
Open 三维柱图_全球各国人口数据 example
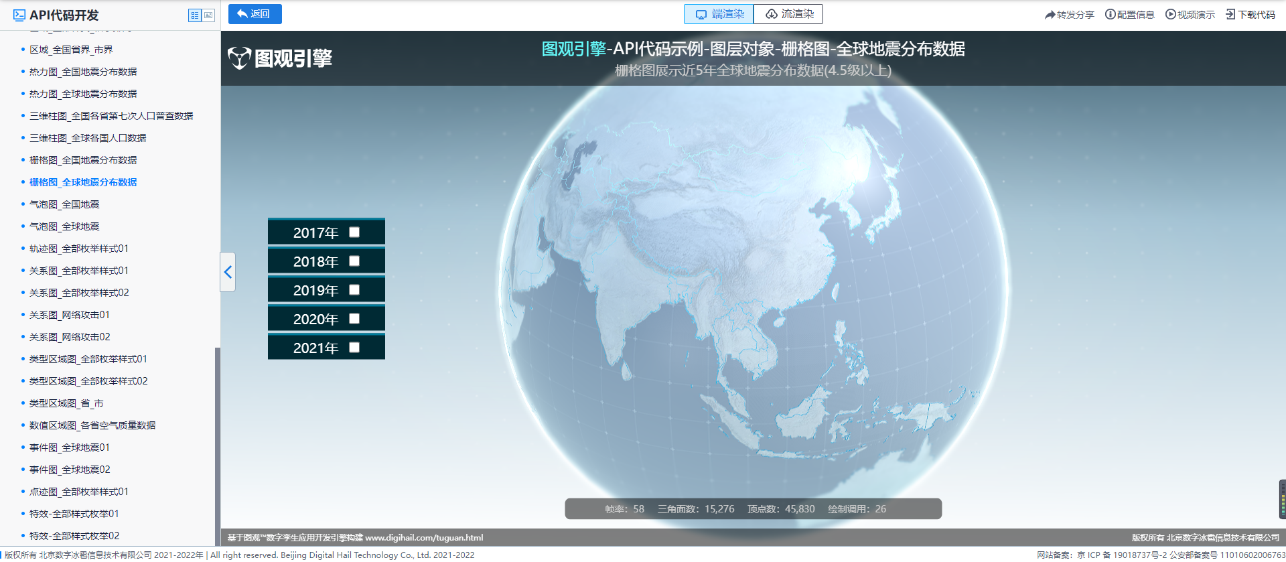click(x=88, y=138)
